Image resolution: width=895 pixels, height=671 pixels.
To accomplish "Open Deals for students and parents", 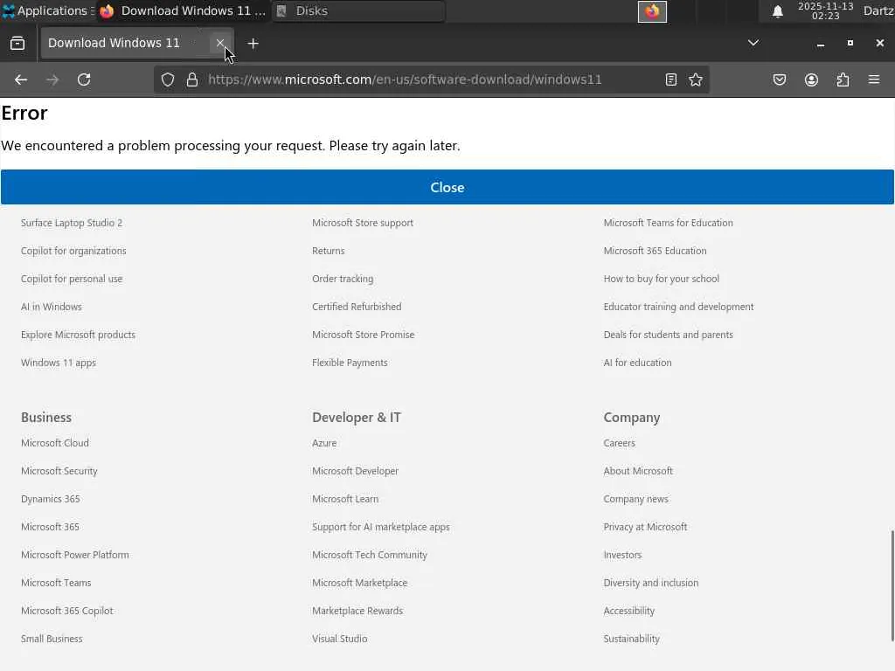I will coord(669,335).
